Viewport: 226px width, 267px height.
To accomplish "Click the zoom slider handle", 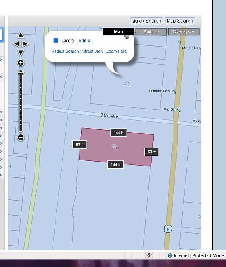I will tap(21, 72).
